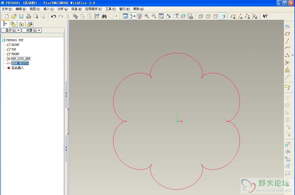This screenshot has height=195, width=295.
Task: Open the 设置 dropdown in the model tree
Action: click(x=32, y=30)
